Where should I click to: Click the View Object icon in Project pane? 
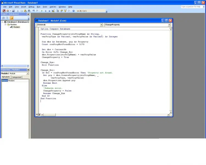[x=7, y=18]
